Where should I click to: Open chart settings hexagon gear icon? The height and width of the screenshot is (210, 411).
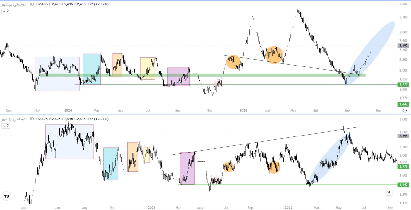coord(404,110)
